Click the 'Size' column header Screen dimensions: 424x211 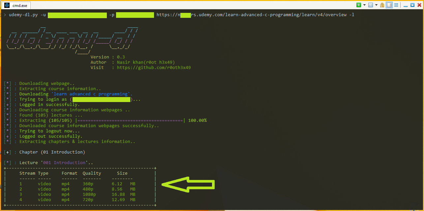122,173
